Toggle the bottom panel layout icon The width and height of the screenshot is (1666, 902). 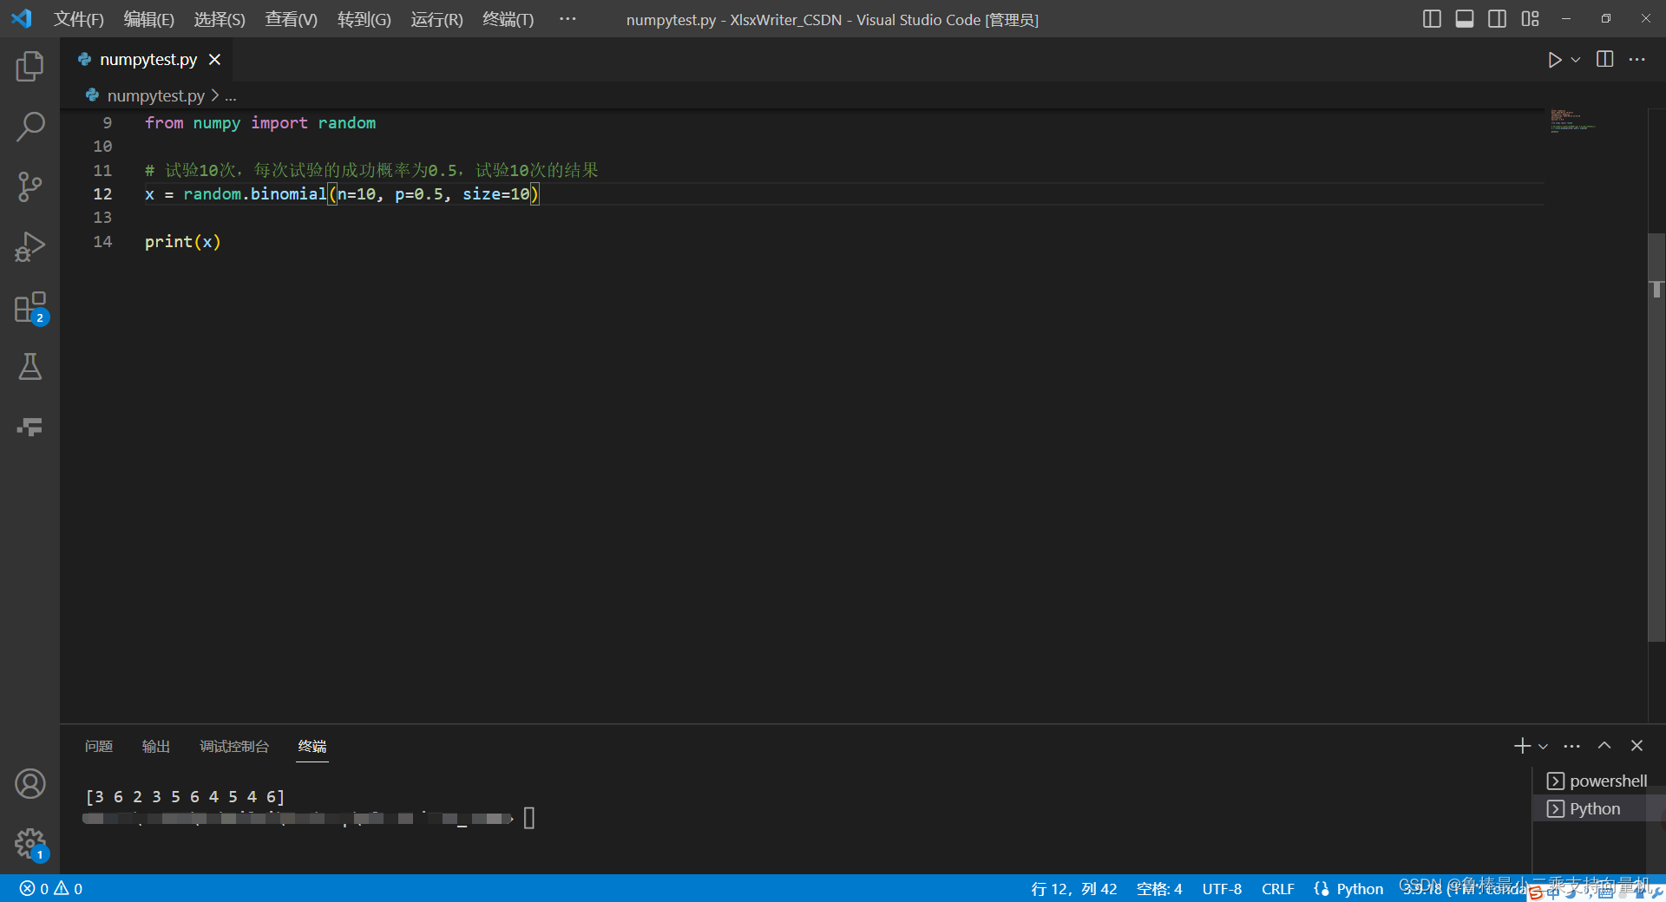1465,19
